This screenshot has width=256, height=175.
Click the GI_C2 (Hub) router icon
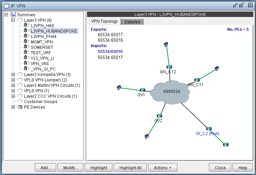(209, 129)
